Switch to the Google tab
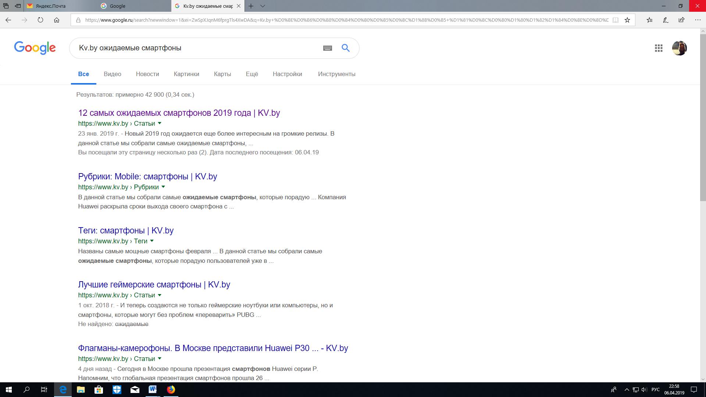The width and height of the screenshot is (706, 397). (x=134, y=6)
